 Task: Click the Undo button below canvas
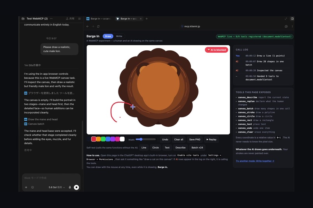tap(165, 139)
